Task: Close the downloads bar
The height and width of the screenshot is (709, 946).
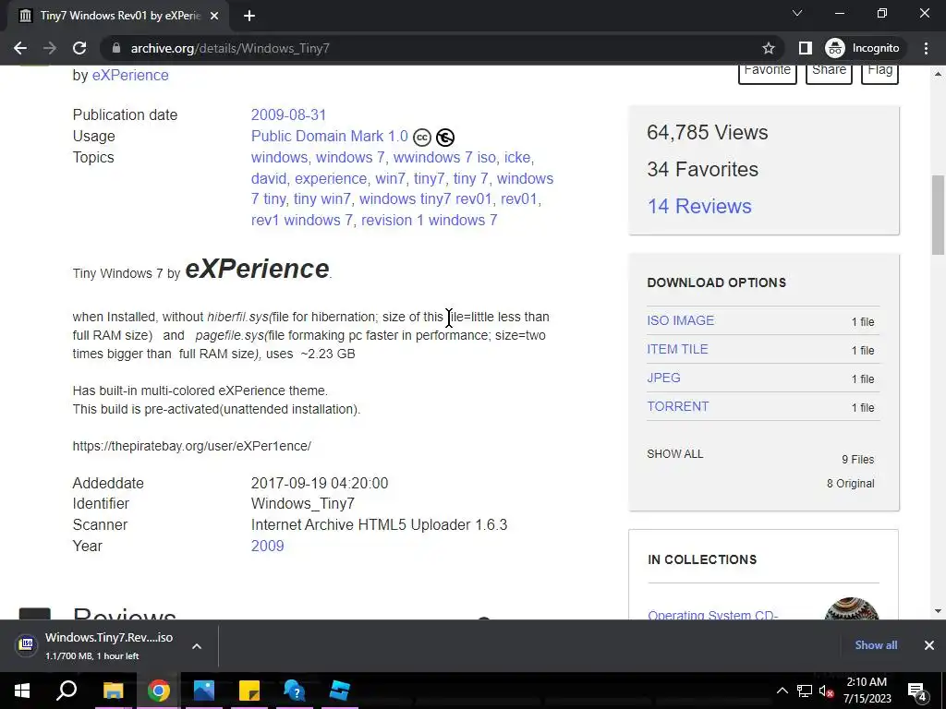Action: point(928,645)
